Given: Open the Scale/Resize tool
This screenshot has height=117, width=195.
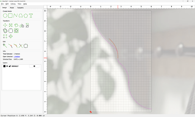Looking at the screenshot, I should click(10, 25).
